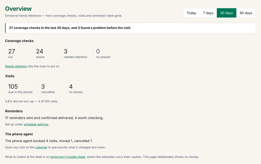Click the Overview page heading
This screenshot has height=164, width=261.
coord(18,9)
